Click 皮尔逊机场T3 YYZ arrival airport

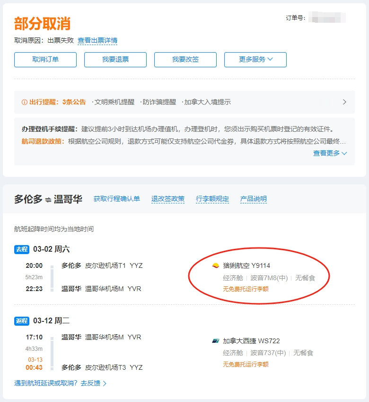pos(114,367)
